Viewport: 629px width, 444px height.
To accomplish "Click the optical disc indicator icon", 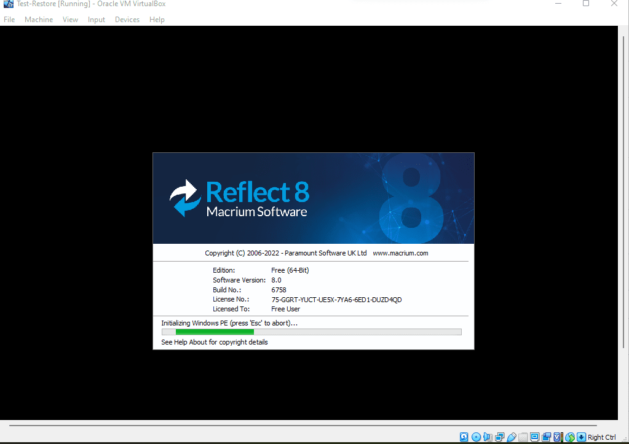I will pyautogui.click(x=476, y=437).
